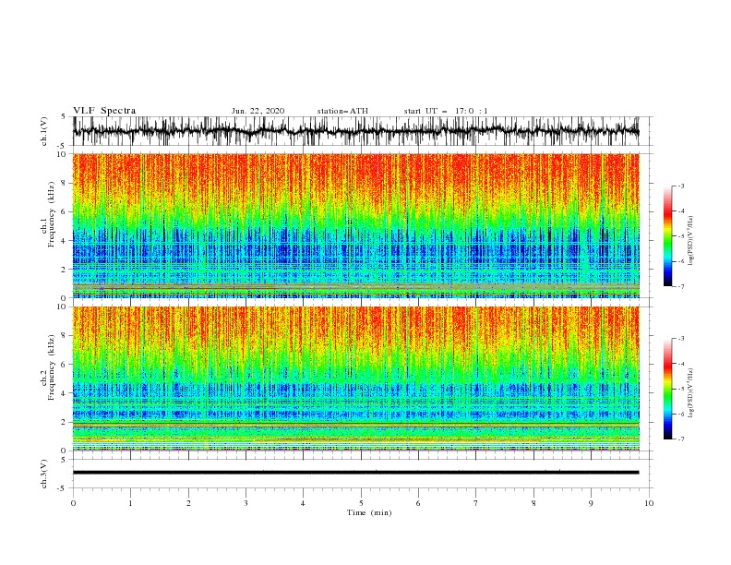Click the '-5' value on ch.1 color bar
The width and height of the screenshot is (731, 565).
pos(681,236)
